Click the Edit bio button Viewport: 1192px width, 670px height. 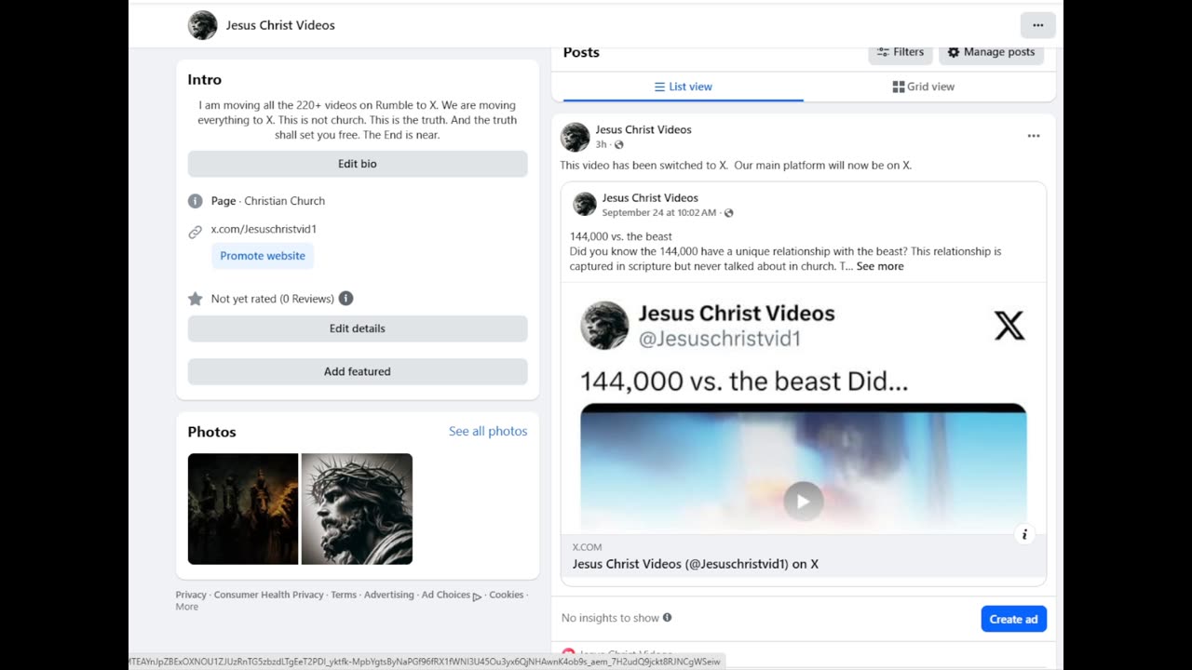click(358, 164)
